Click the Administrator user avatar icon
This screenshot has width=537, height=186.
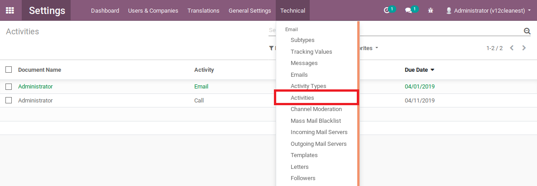(449, 10)
